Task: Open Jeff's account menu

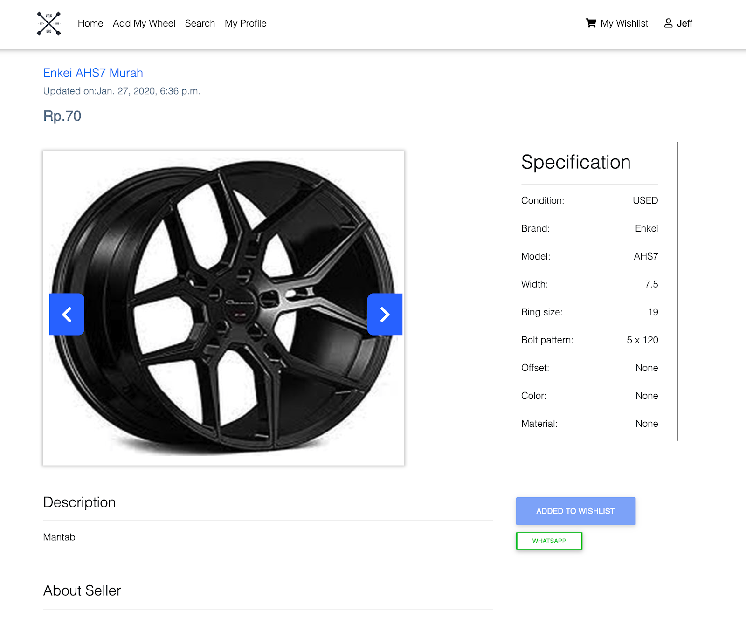Action: tap(678, 23)
